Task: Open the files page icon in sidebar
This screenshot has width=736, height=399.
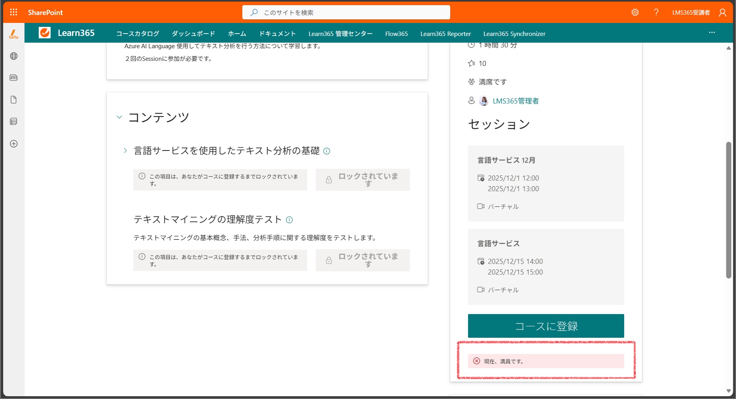Action: pyautogui.click(x=13, y=100)
